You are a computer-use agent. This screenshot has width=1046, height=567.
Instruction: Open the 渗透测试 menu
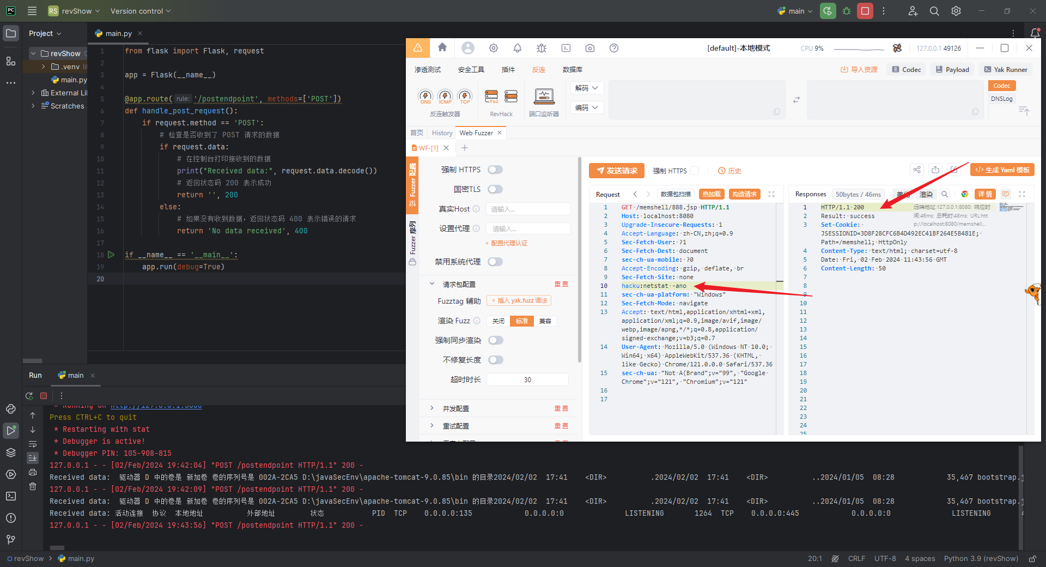428,70
